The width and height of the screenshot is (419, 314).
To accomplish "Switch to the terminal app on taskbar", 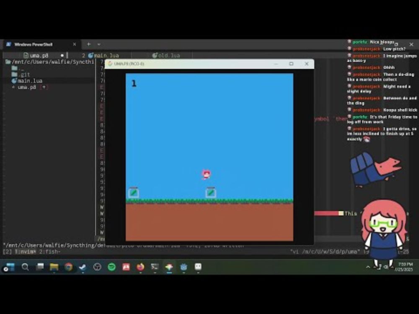I will coord(155,267).
